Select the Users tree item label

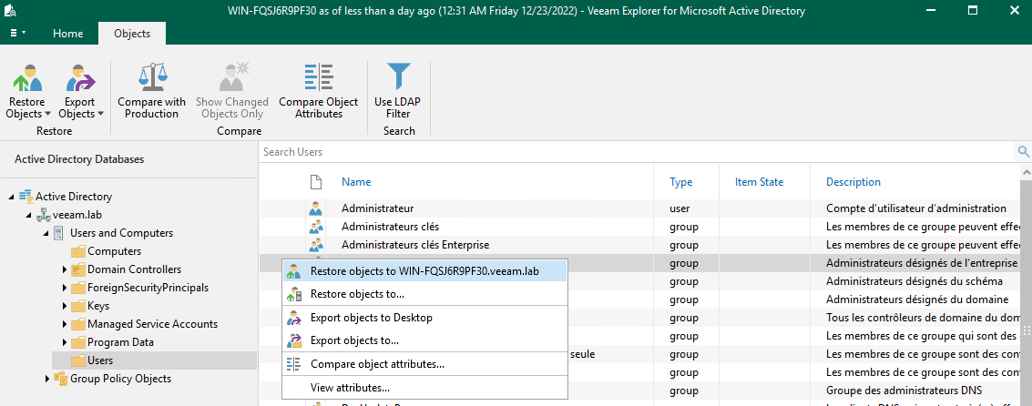click(100, 360)
